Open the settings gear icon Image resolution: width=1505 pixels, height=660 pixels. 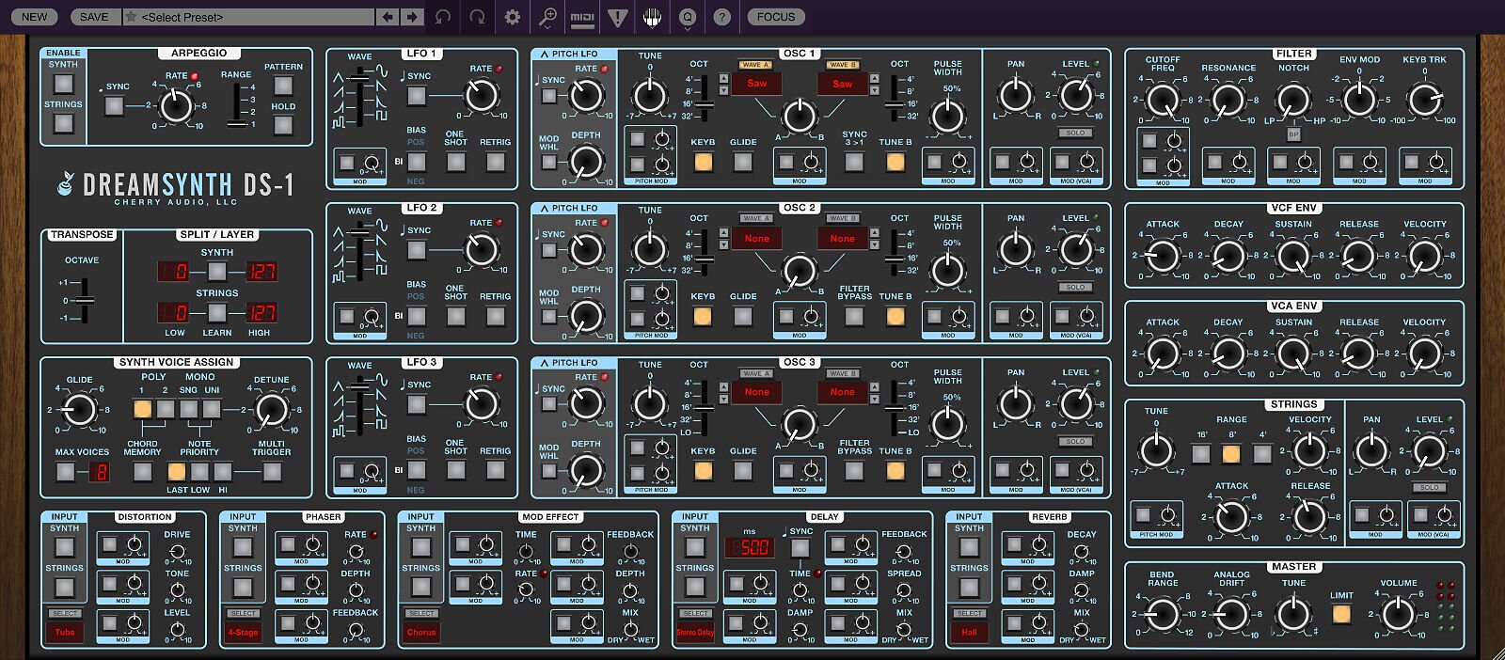[513, 17]
